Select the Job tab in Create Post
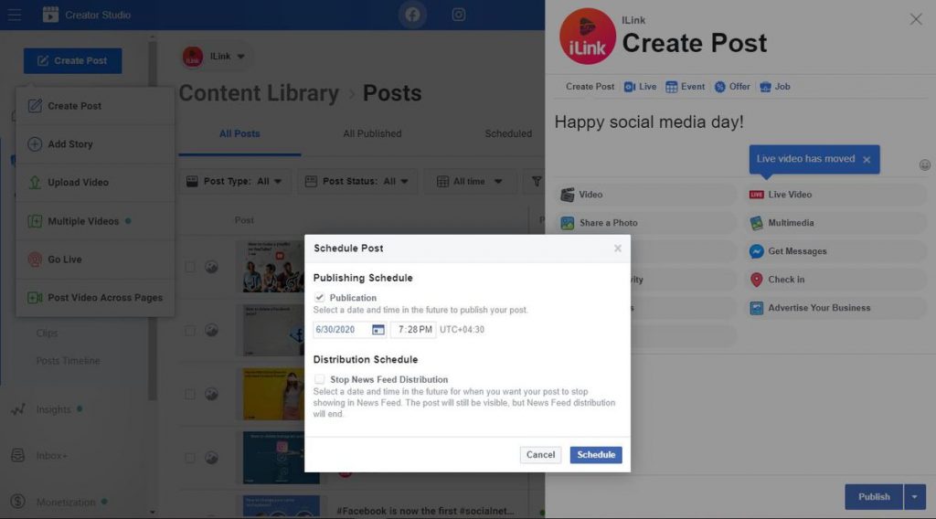The width and height of the screenshot is (936, 519). [x=775, y=87]
